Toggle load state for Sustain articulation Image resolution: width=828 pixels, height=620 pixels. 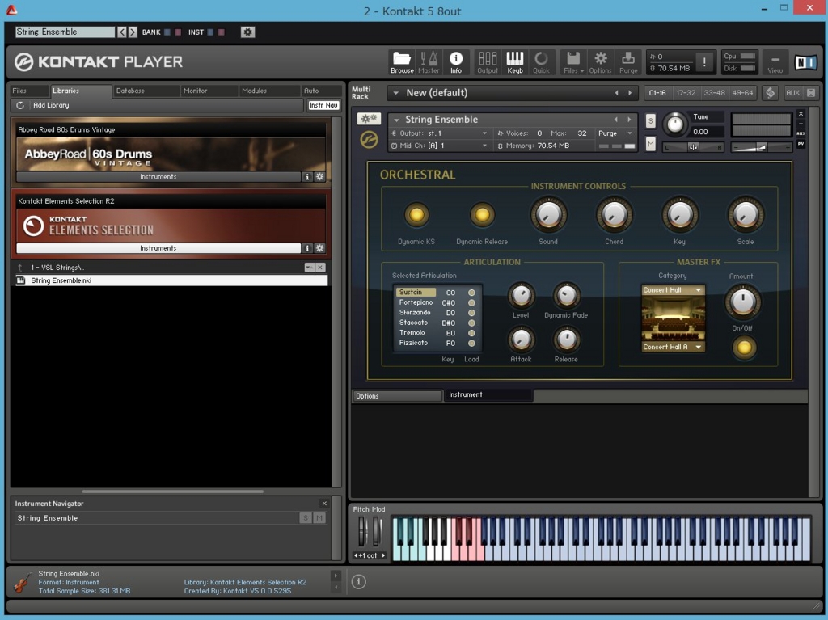[x=471, y=293]
